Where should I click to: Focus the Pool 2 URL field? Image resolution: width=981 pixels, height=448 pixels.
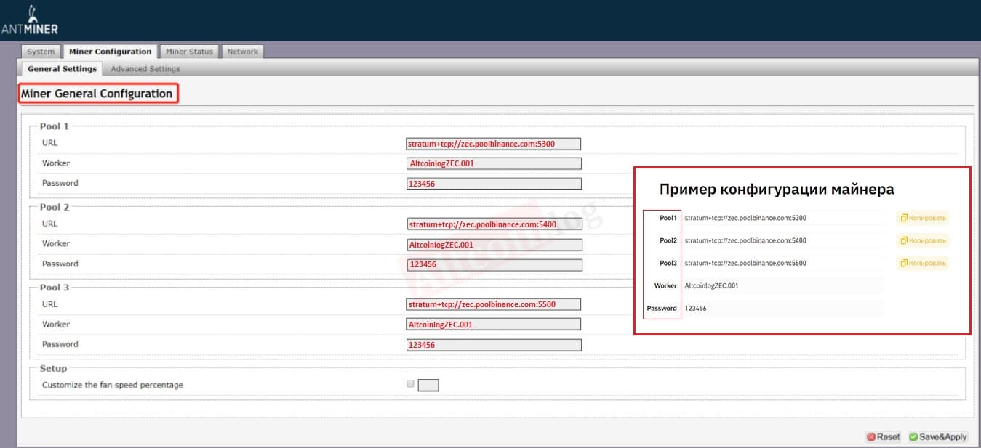click(x=494, y=224)
